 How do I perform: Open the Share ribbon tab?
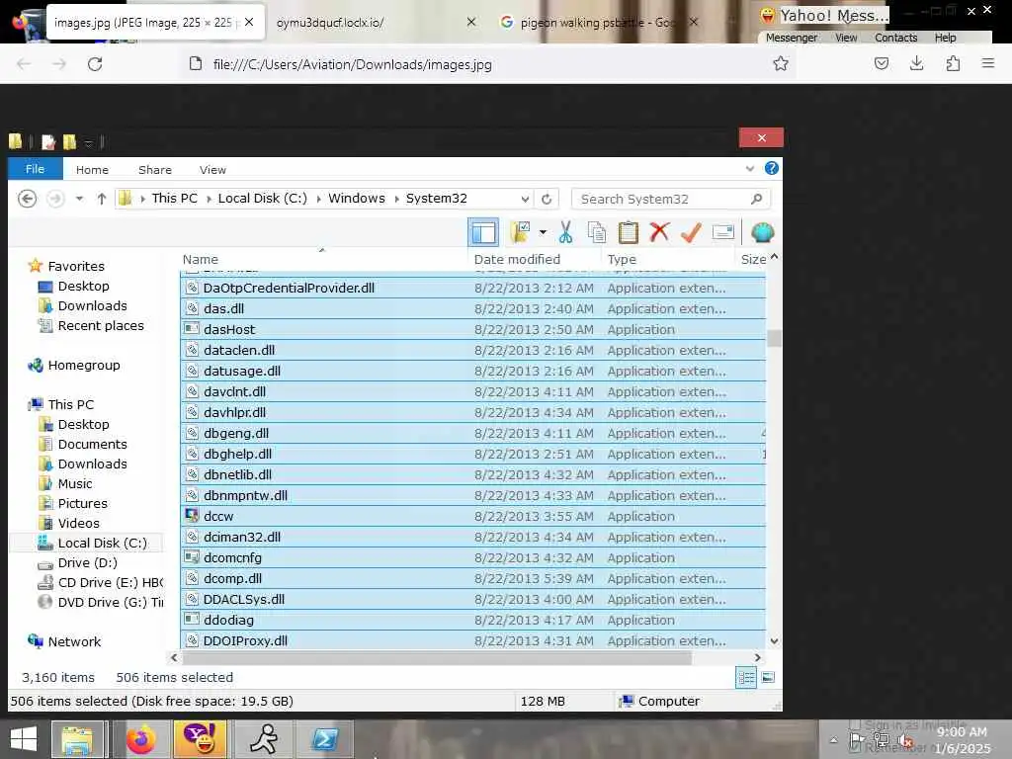[x=155, y=170]
